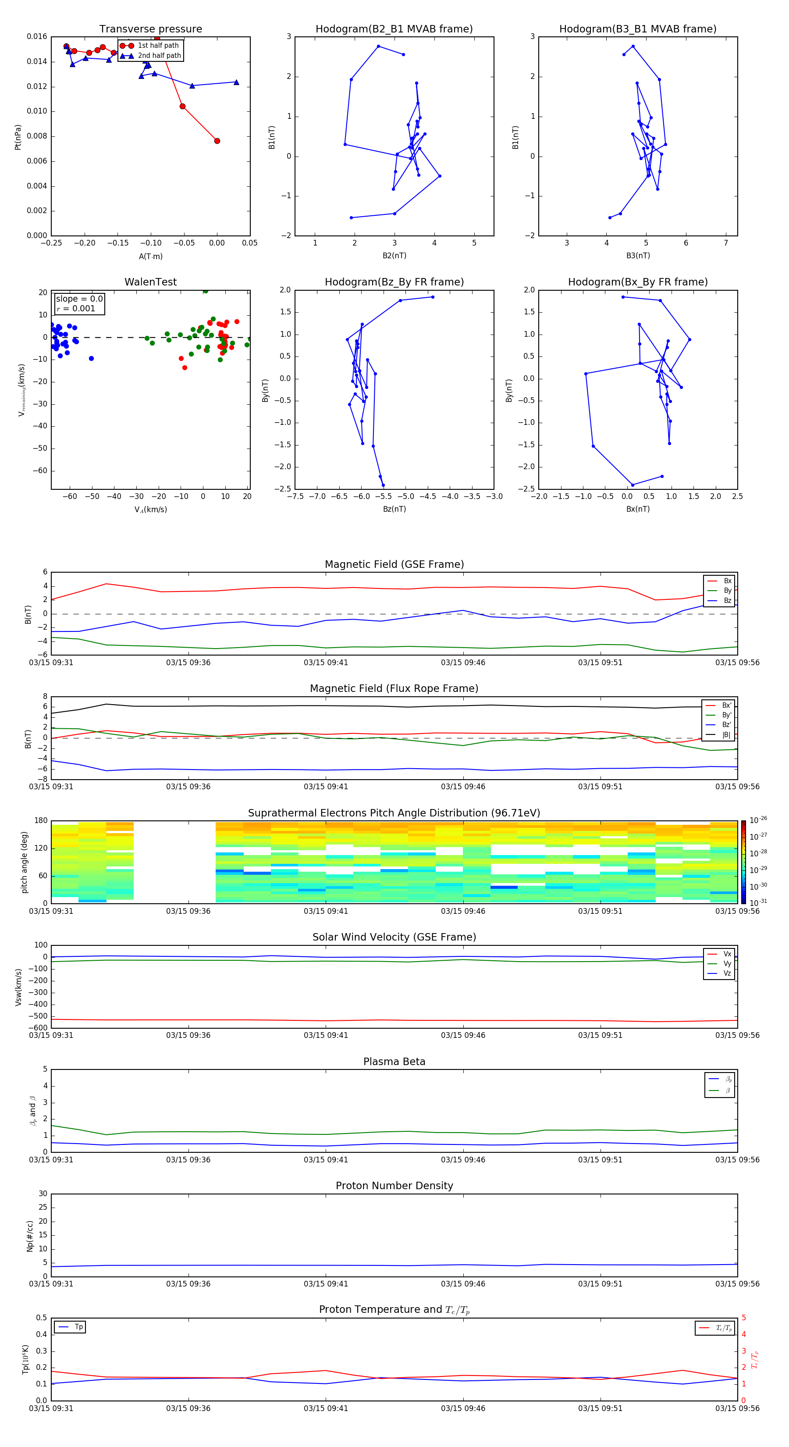Click the Vx legend entry in Solar Wind panel
789x1447 pixels.
pyautogui.click(x=719, y=954)
